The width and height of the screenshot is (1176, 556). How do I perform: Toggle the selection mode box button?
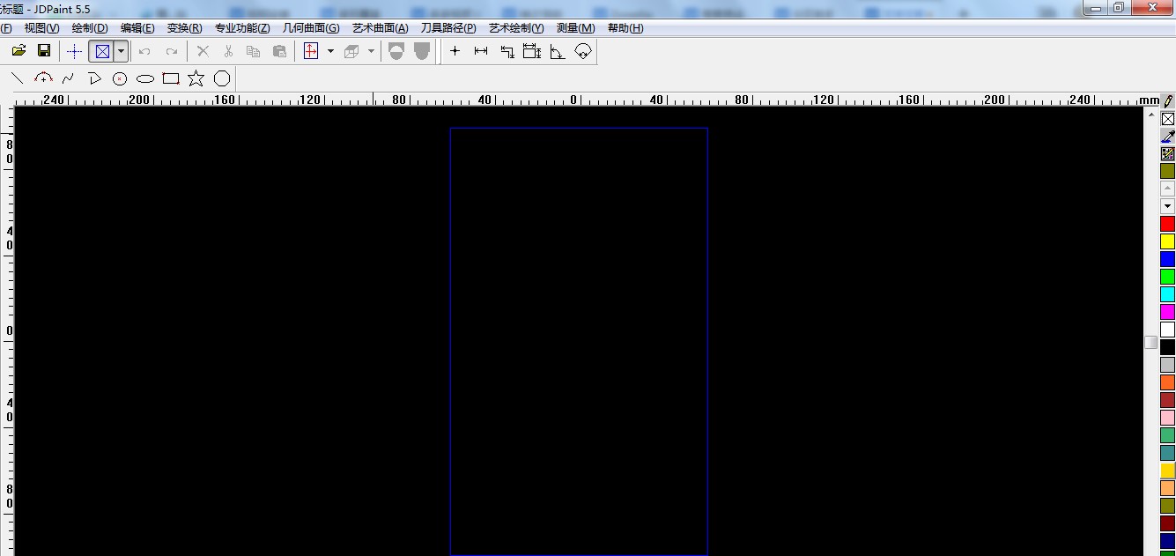click(101, 50)
